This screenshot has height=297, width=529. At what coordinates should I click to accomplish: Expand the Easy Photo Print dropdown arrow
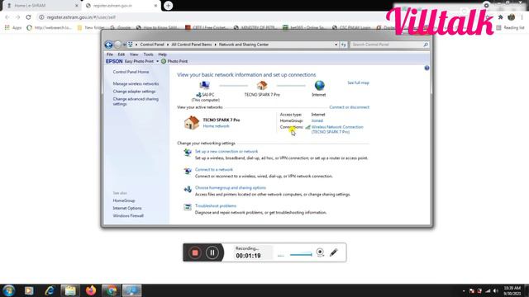tap(157, 61)
